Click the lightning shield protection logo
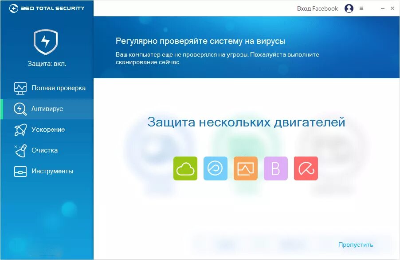400x260 pixels. pyautogui.click(x=46, y=42)
